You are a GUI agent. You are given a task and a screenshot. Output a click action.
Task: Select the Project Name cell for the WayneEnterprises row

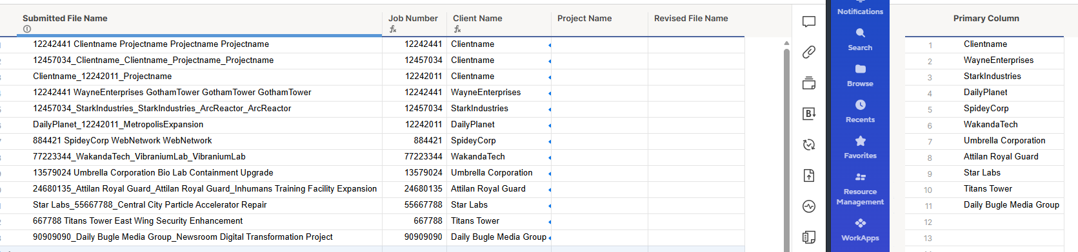[599, 93]
